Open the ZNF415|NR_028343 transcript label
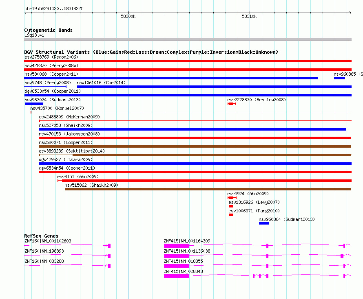Image resolution: width=363 pixels, height=299 pixels. click(184, 271)
